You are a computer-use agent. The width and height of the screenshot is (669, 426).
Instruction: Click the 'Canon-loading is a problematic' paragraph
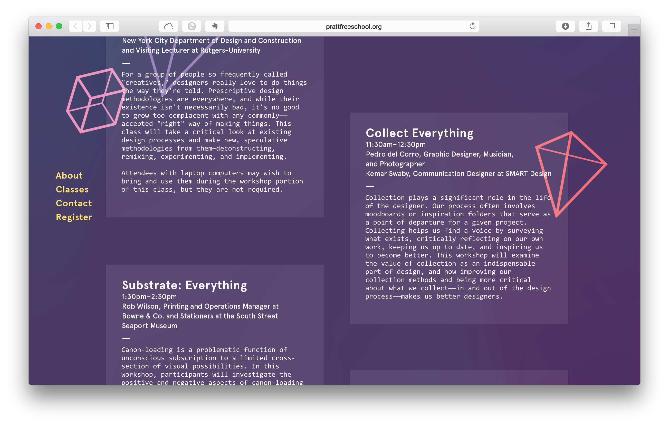[212, 366]
